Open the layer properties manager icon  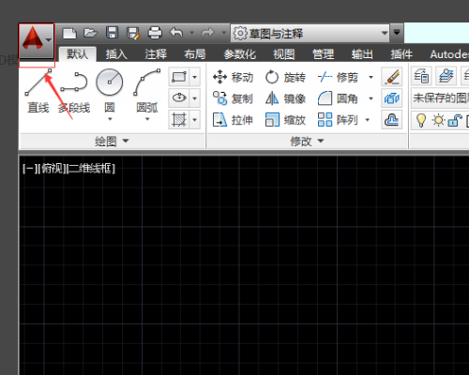pos(421,76)
